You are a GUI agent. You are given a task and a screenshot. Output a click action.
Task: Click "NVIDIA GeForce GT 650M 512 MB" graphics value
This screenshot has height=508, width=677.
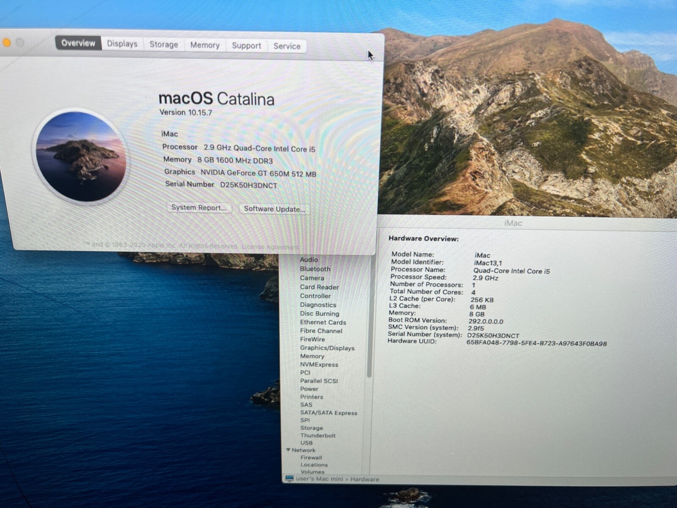[x=259, y=173]
